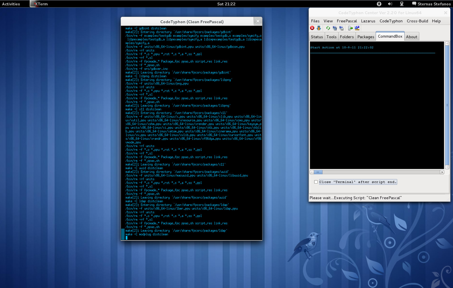Click the status text Please wait...Executing Script
453x288 pixels.
click(356, 198)
